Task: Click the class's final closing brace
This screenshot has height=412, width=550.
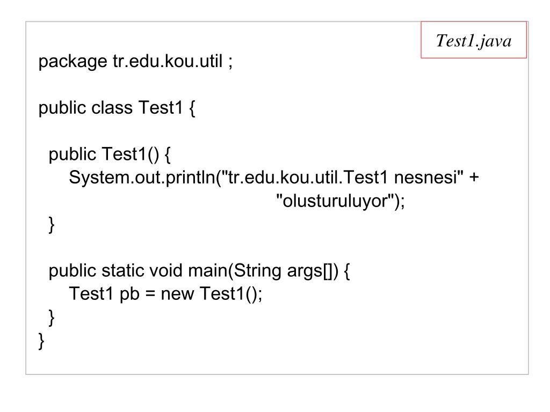Action: click(41, 341)
